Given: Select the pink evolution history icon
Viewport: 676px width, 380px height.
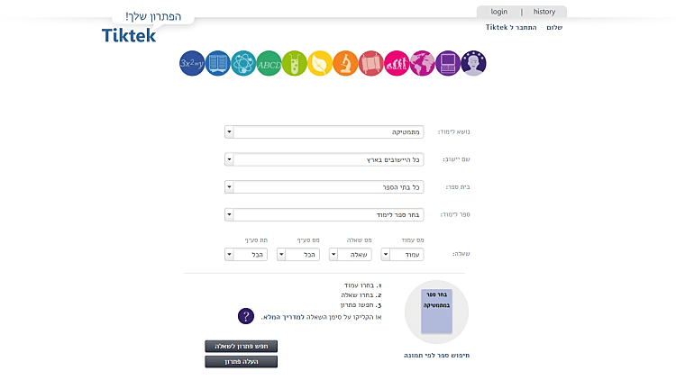Looking at the screenshot, I should point(397,63).
